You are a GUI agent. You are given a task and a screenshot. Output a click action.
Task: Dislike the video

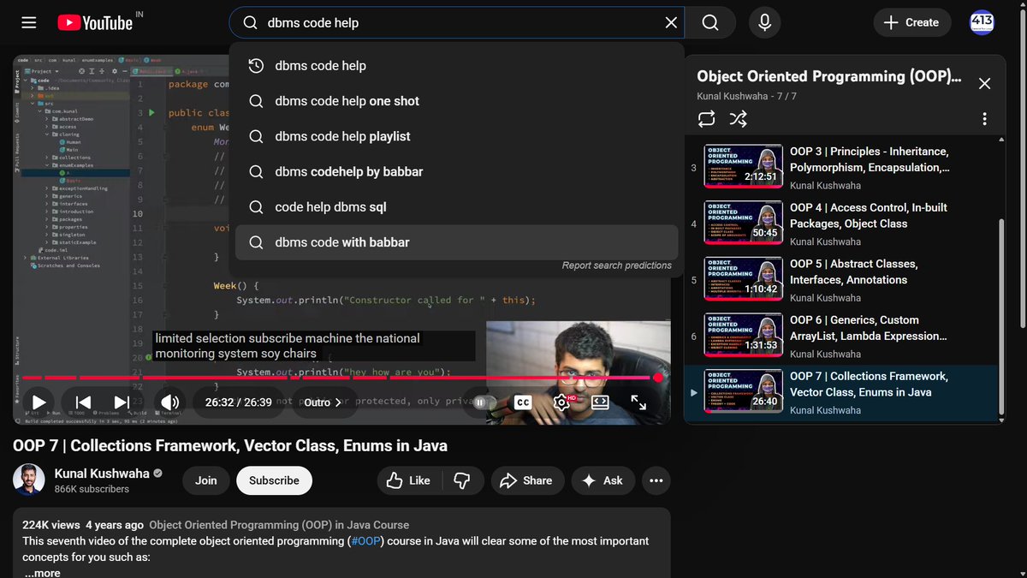point(462,480)
